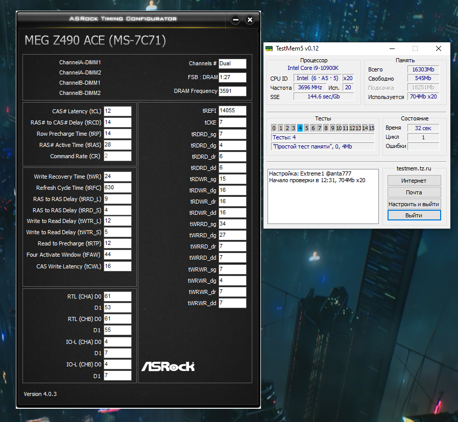Screen dimensions: 458x422
Task: Click the tWTR_L value field
Action: coord(118,221)
